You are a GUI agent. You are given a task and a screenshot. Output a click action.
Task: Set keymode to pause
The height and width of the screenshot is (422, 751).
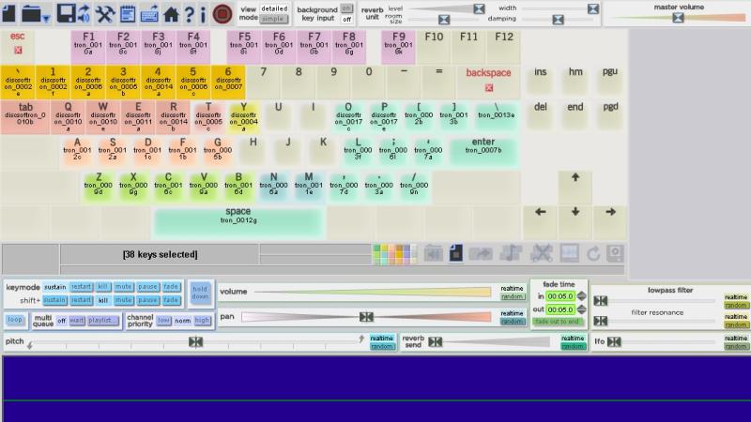point(148,287)
